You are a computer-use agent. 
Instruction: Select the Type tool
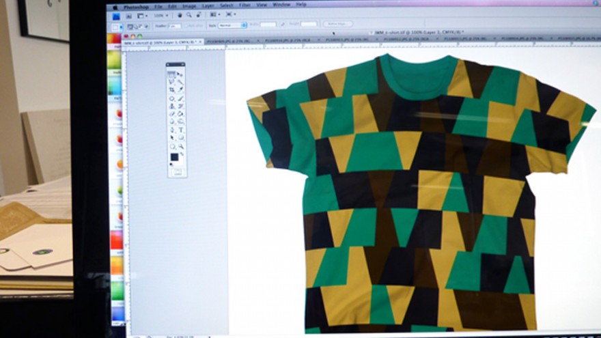[180, 130]
